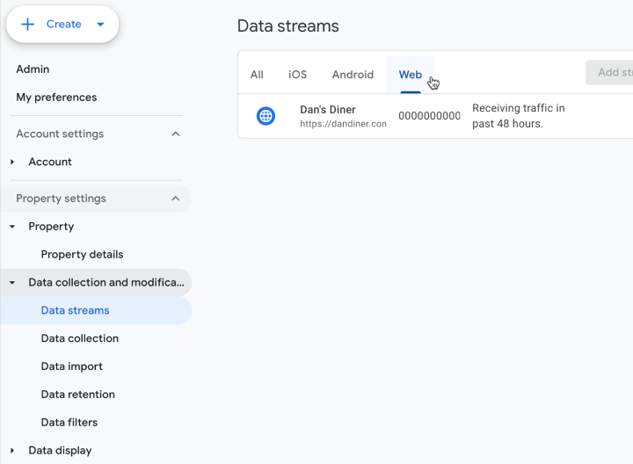Screen dimensions: 633x464
Task: Open the Data filters page
Action: 69,423
